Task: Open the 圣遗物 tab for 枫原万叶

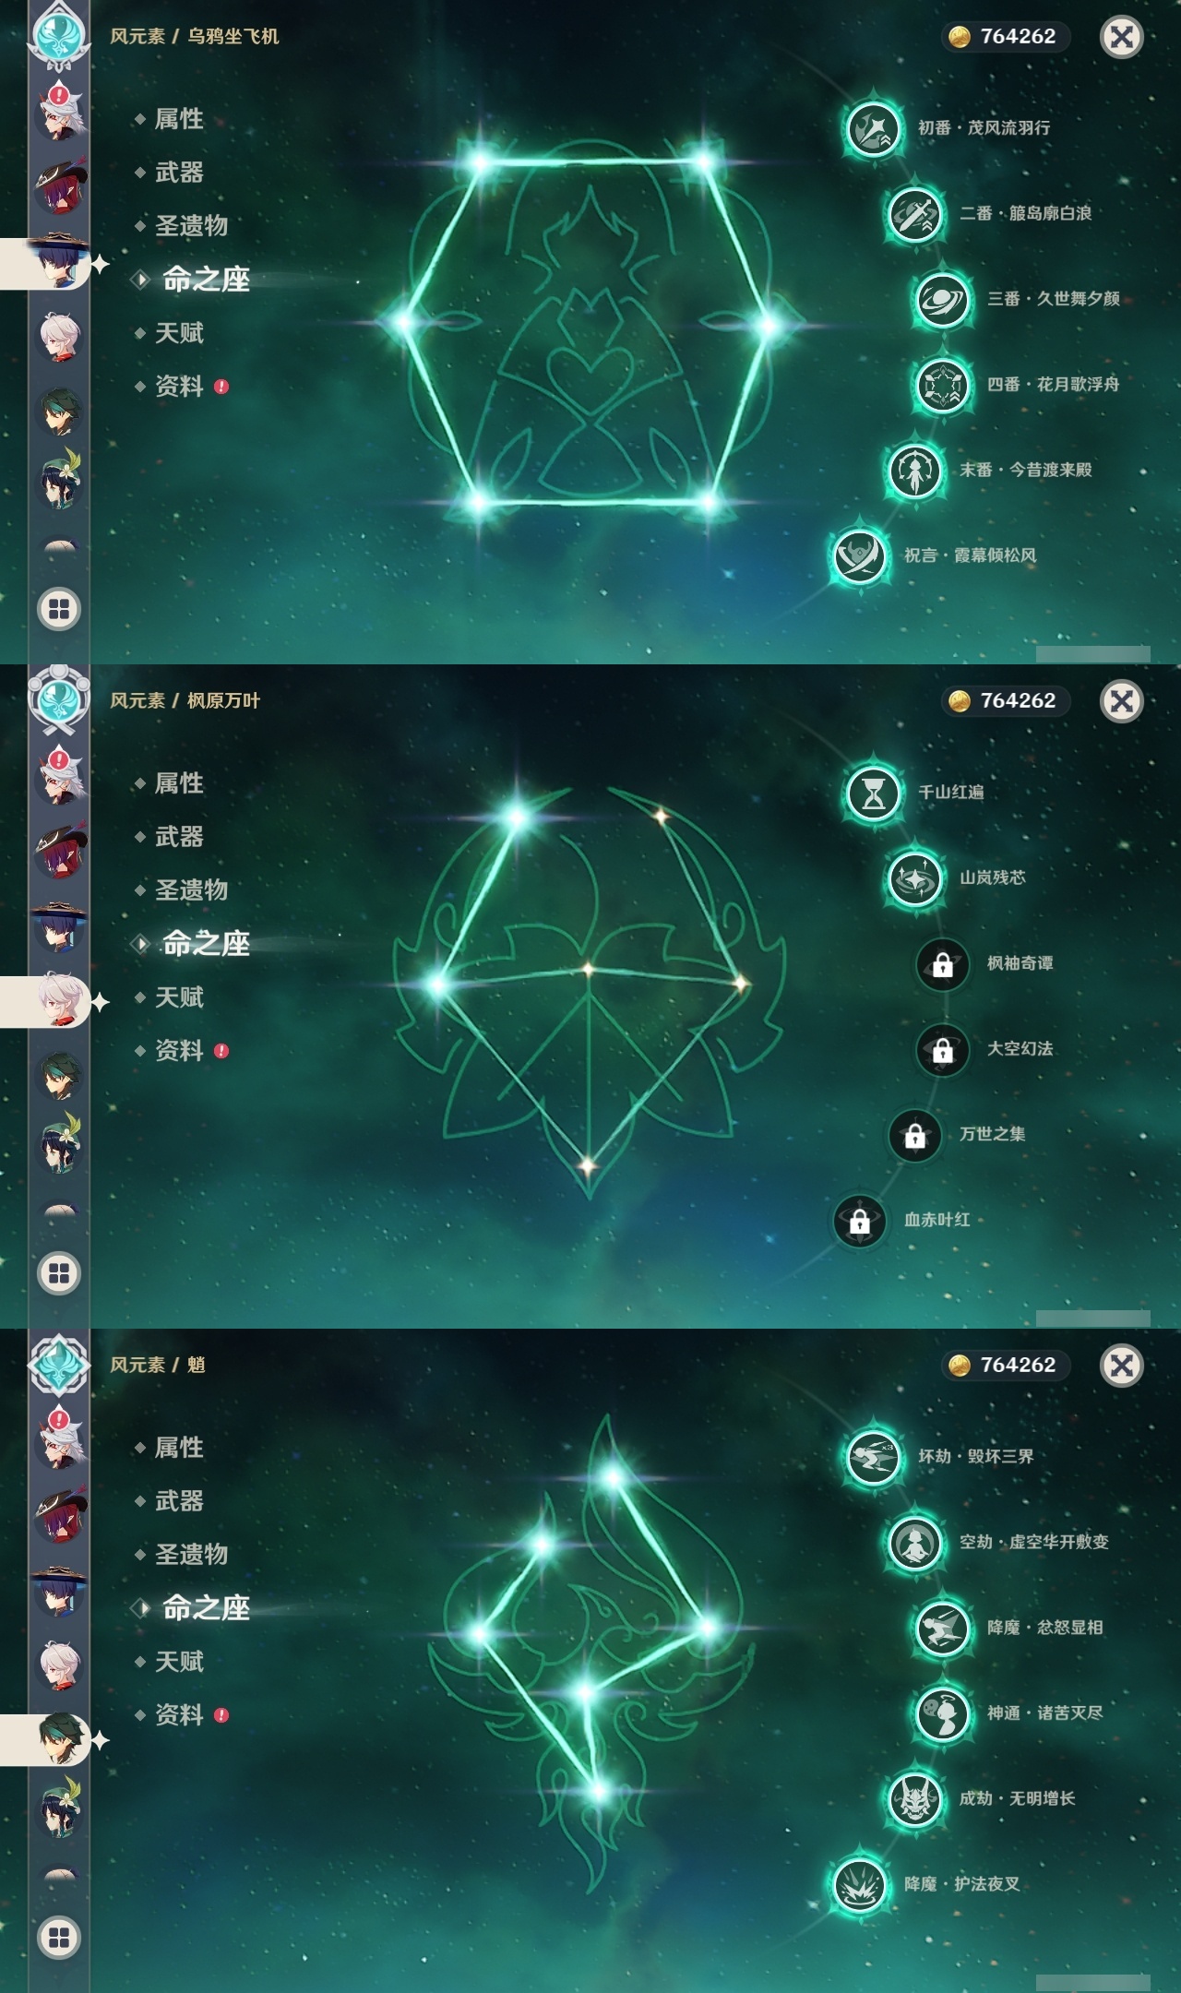Action: tap(191, 889)
